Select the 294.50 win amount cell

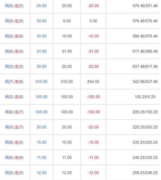[93, 82]
